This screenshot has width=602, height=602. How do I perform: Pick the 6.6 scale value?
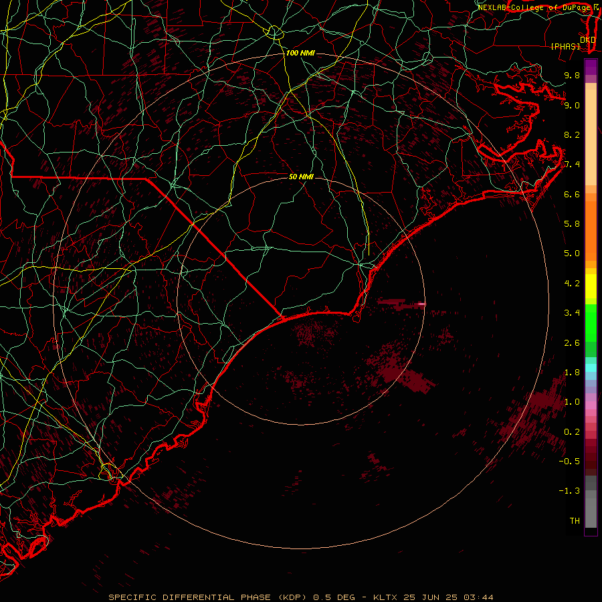point(572,194)
